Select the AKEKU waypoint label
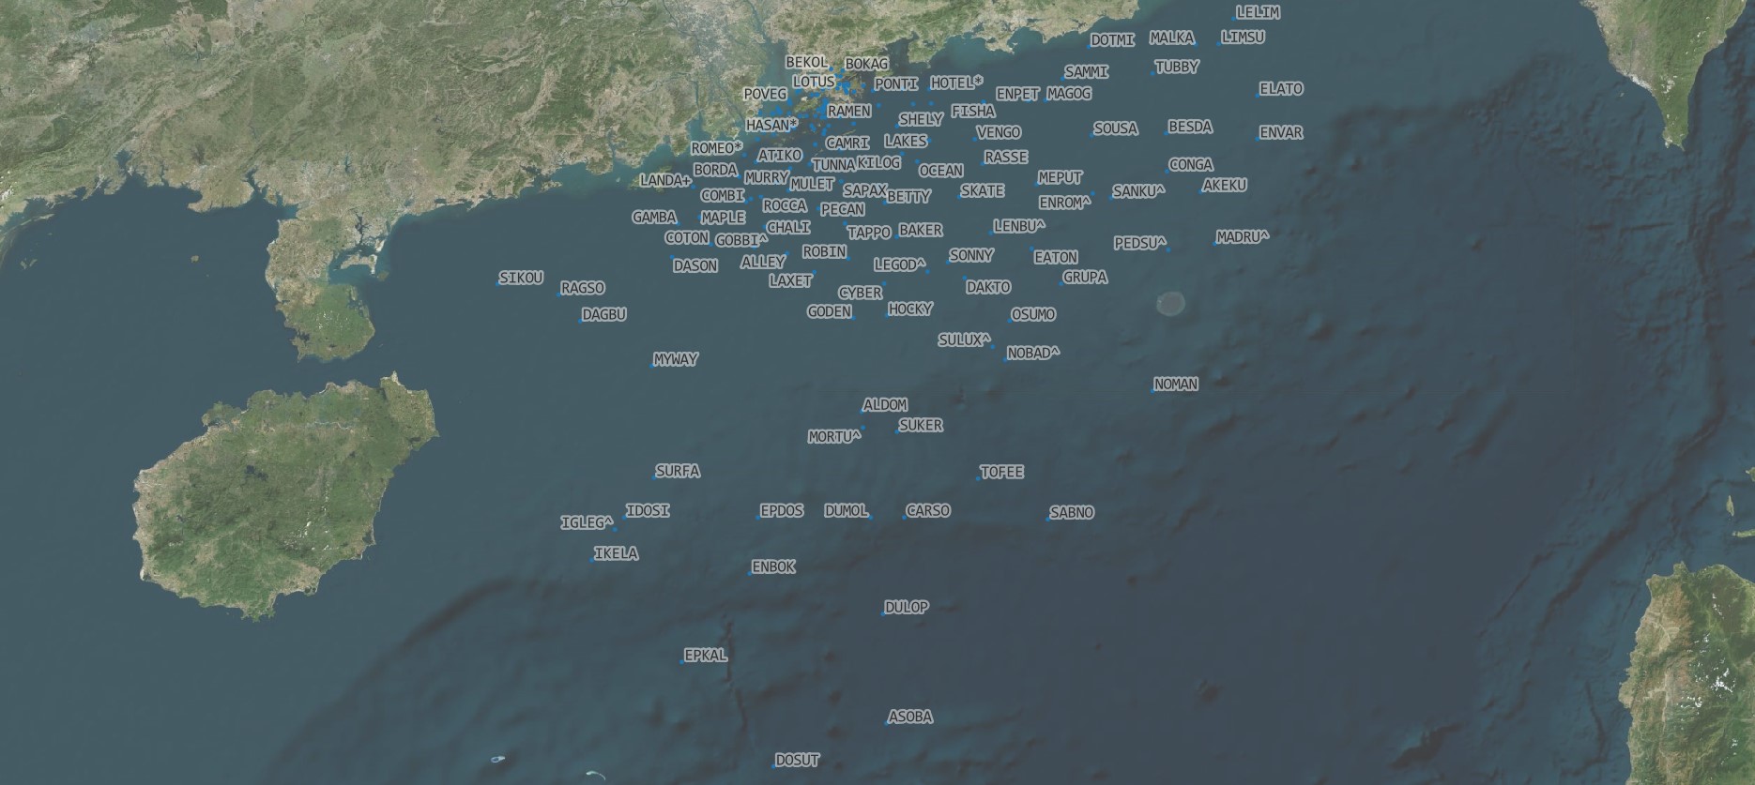Image resolution: width=1755 pixels, height=785 pixels. 1225,186
